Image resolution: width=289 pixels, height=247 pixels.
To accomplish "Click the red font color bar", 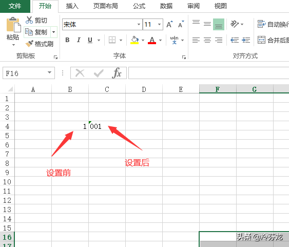I will [x=152, y=43].
